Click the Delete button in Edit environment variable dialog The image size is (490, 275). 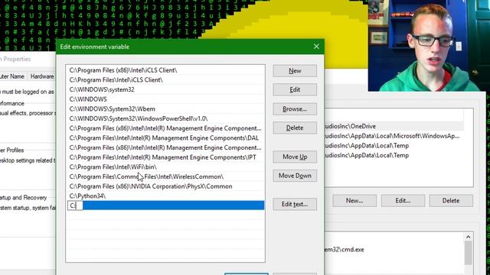click(295, 128)
